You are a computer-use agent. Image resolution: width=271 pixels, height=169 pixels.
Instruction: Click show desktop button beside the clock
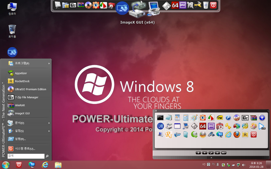(x=268, y=165)
